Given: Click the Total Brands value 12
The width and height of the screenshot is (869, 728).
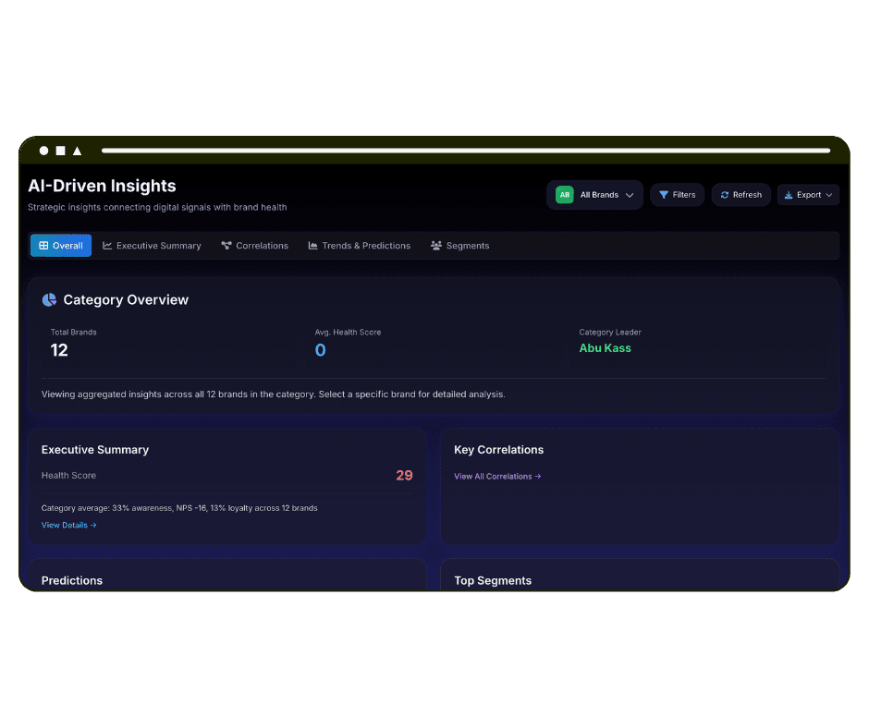Looking at the screenshot, I should coord(59,350).
